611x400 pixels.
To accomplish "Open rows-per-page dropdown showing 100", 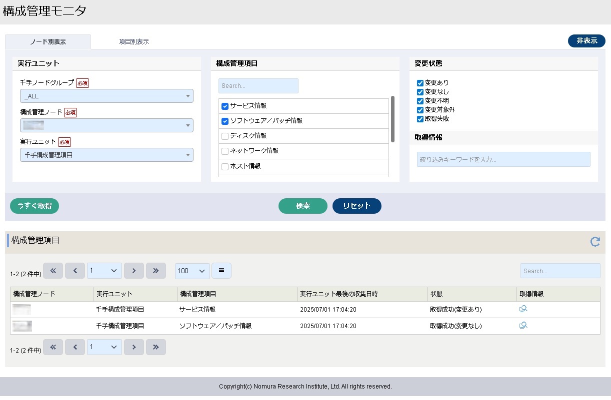I will (x=192, y=271).
